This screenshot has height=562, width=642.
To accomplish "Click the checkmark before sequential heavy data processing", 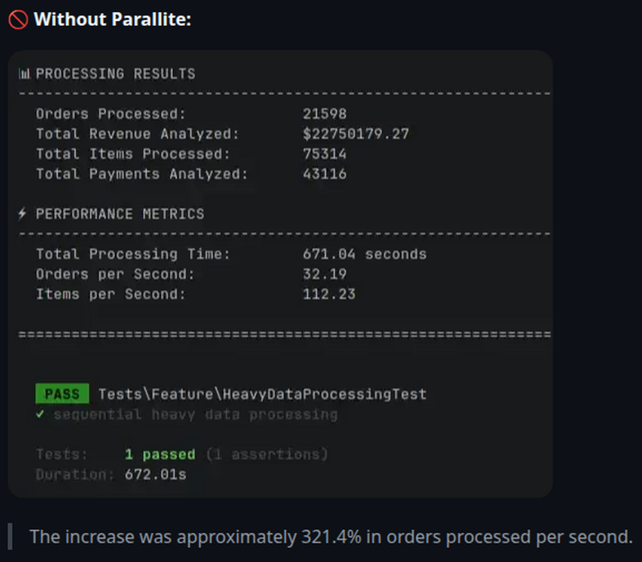I will click(40, 414).
